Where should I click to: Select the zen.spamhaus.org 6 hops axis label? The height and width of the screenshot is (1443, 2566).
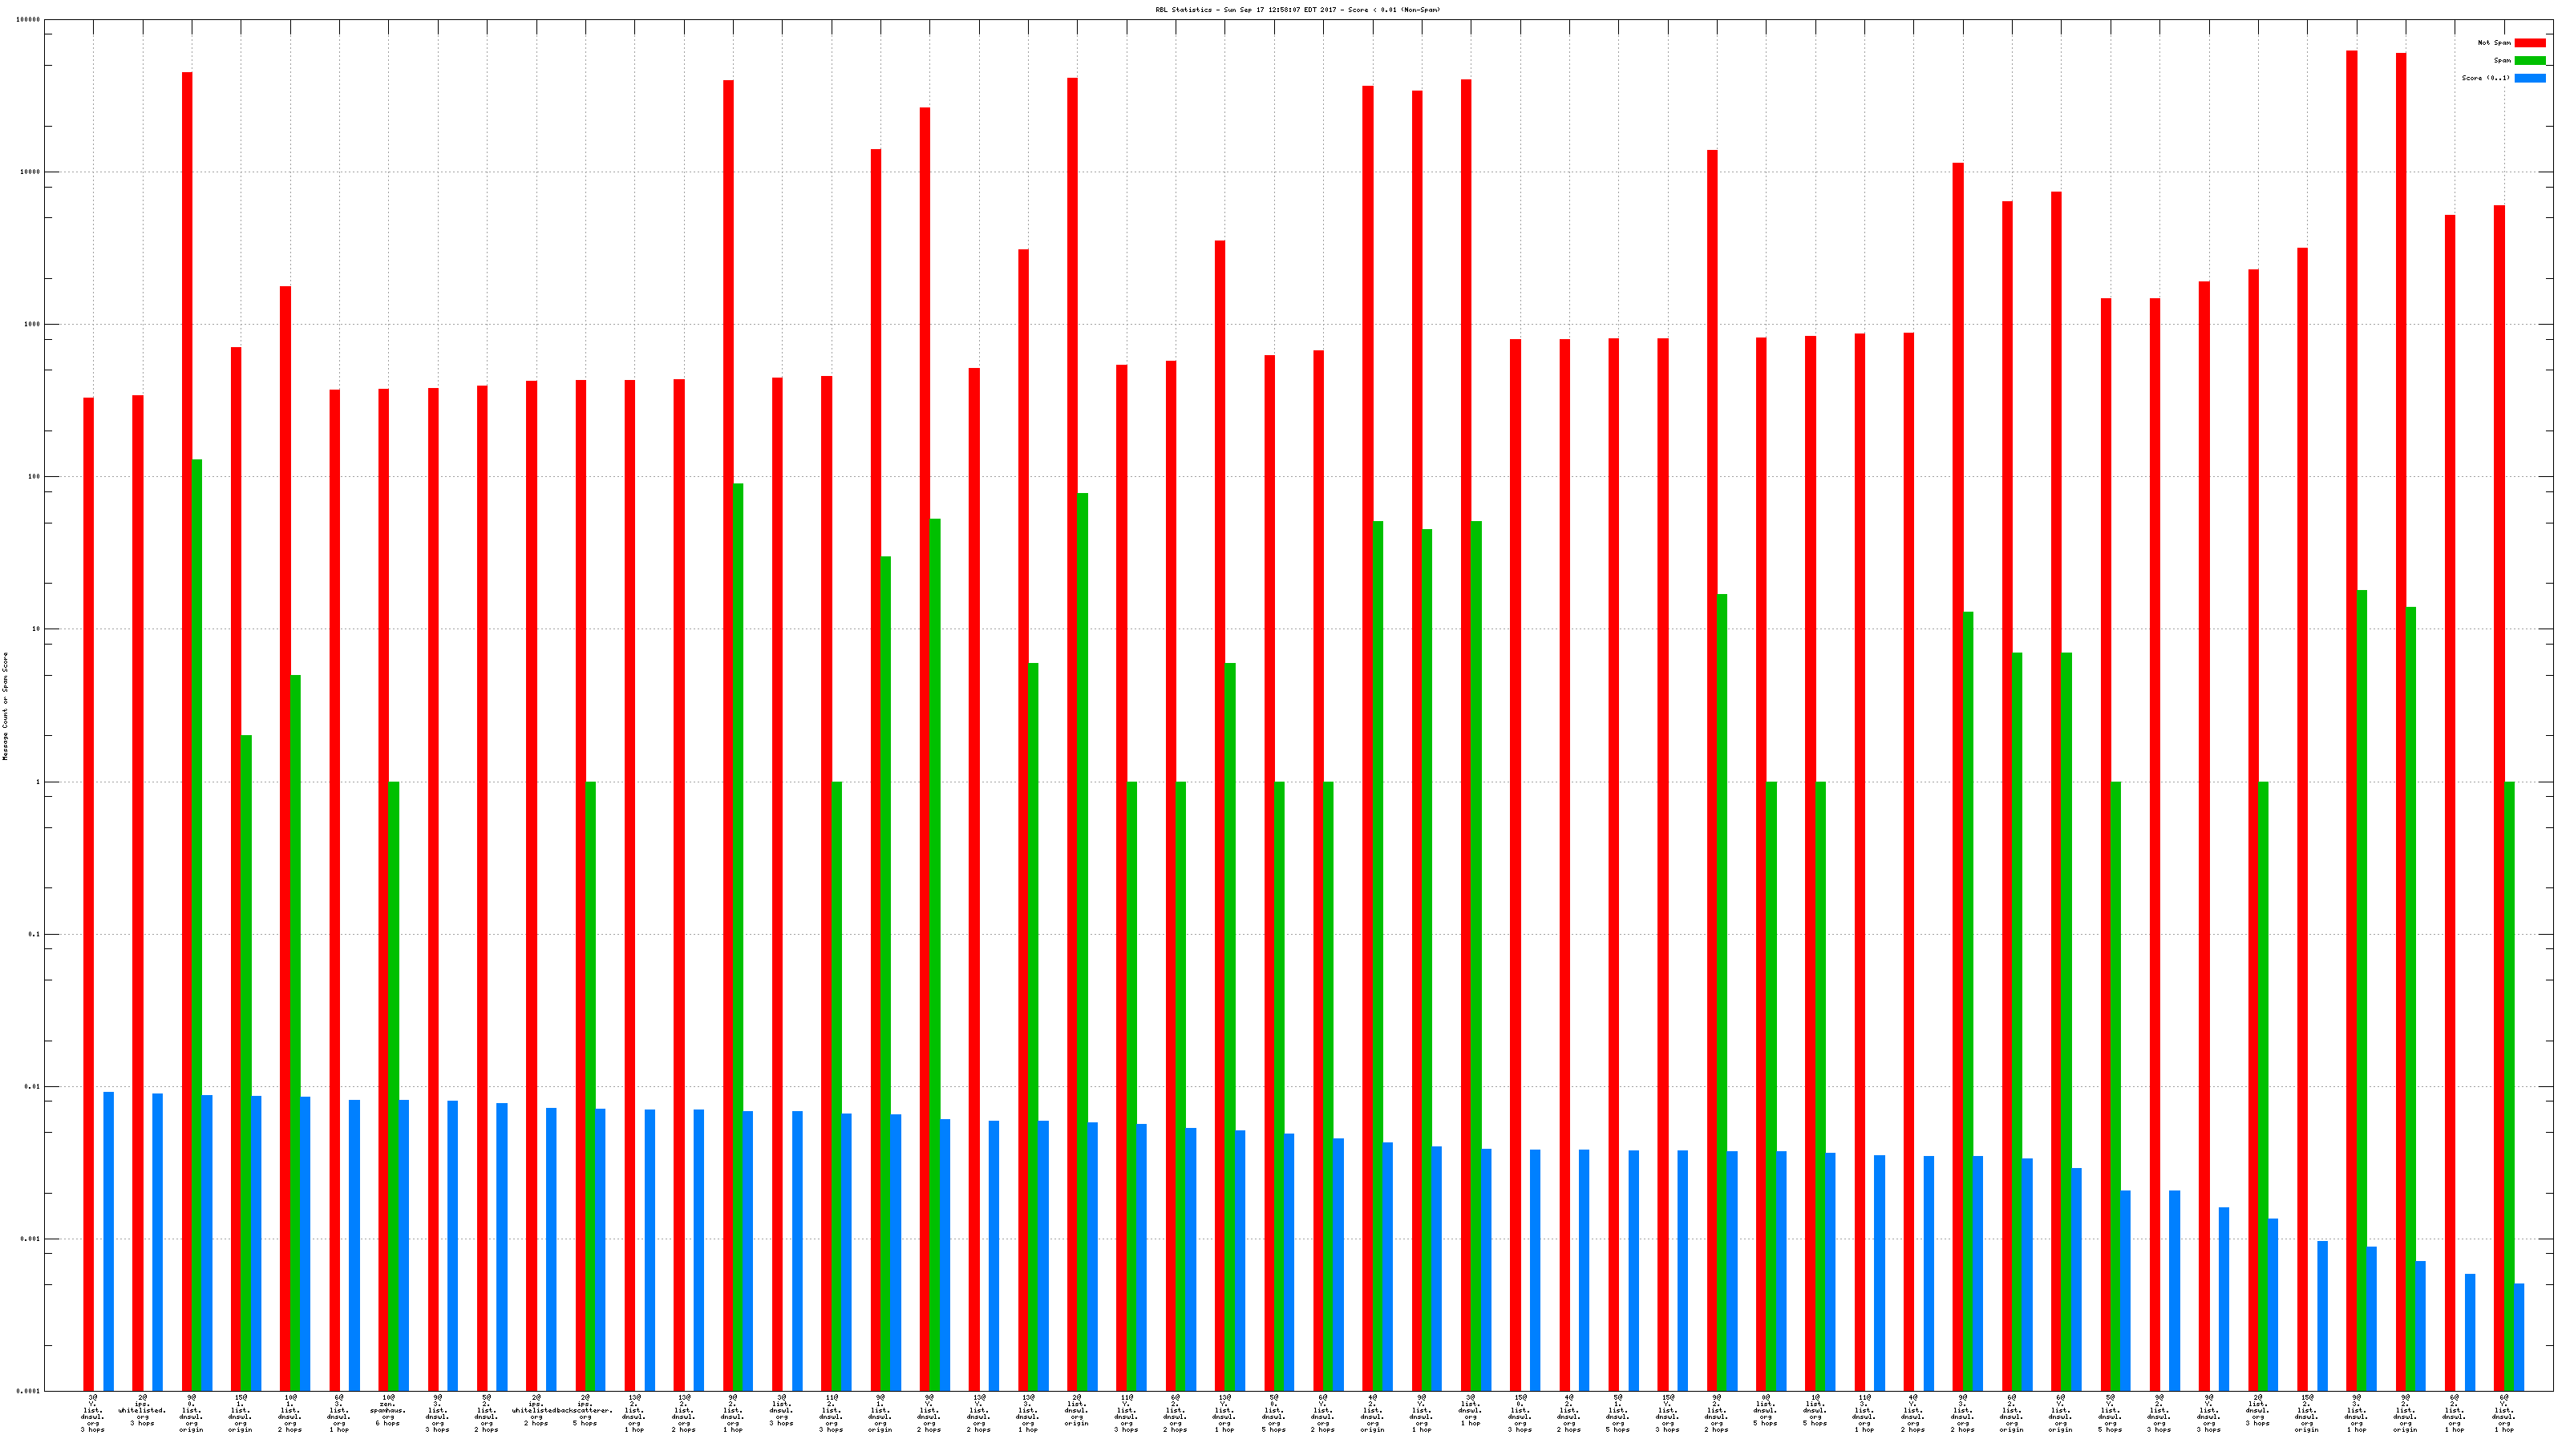pos(387,1410)
